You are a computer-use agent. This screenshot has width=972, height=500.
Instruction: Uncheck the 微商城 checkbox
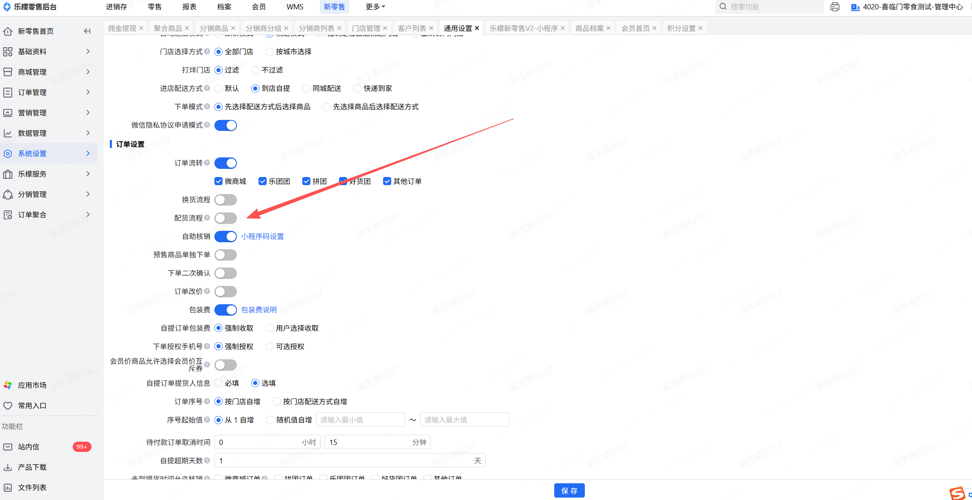(218, 181)
